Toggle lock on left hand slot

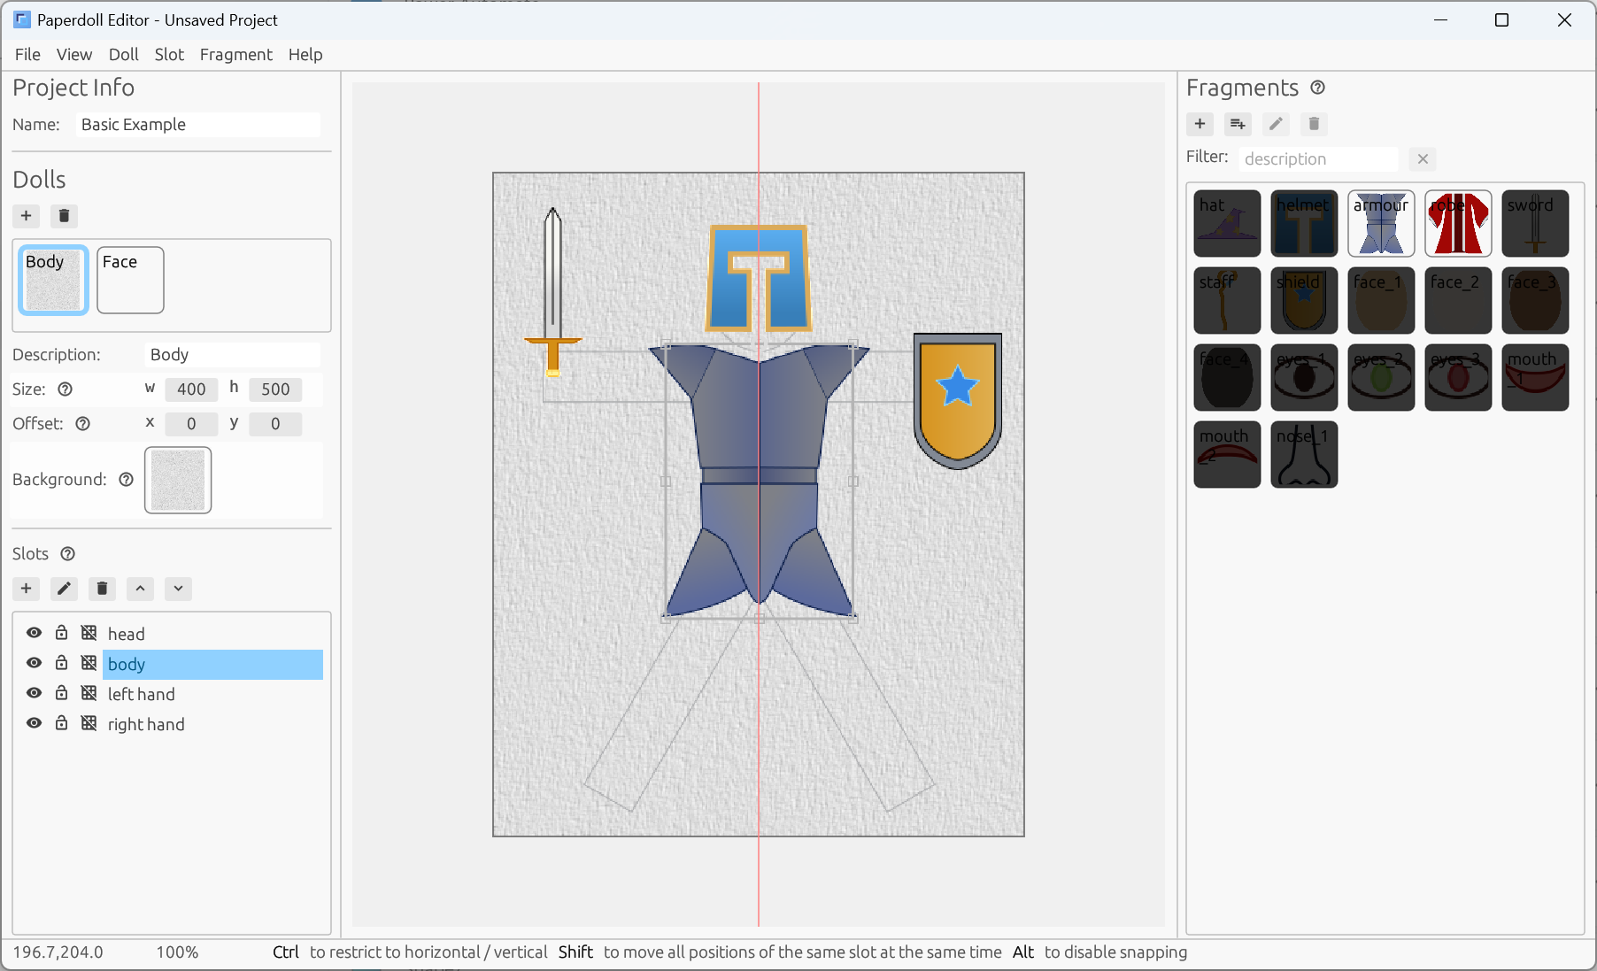click(x=62, y=693)
